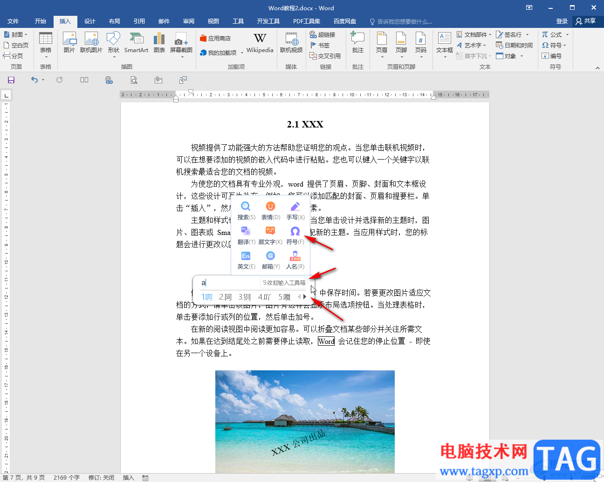The image size is (604, 482).
Task: Click the 图片 picture icon
Action: [69, 43]
